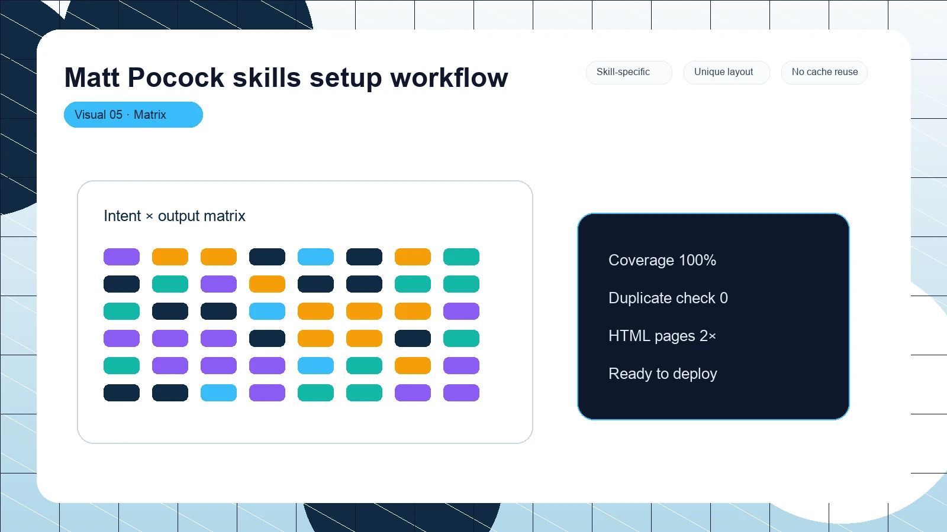Click the only orange cell in matrix row five

pos(413,366)
